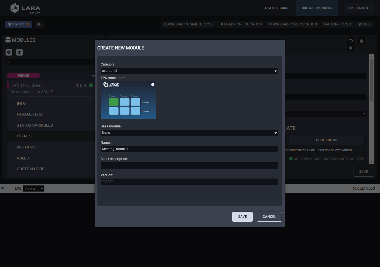The height and width of the screenshot is (267, 380).
Task: Click the Short description input field
Action: (189, 165)
